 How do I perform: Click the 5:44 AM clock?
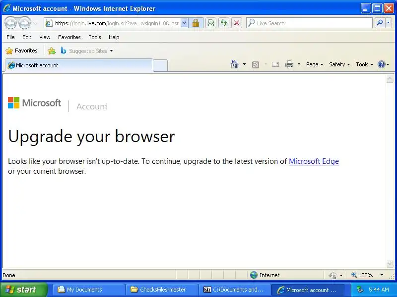point(379,290)
